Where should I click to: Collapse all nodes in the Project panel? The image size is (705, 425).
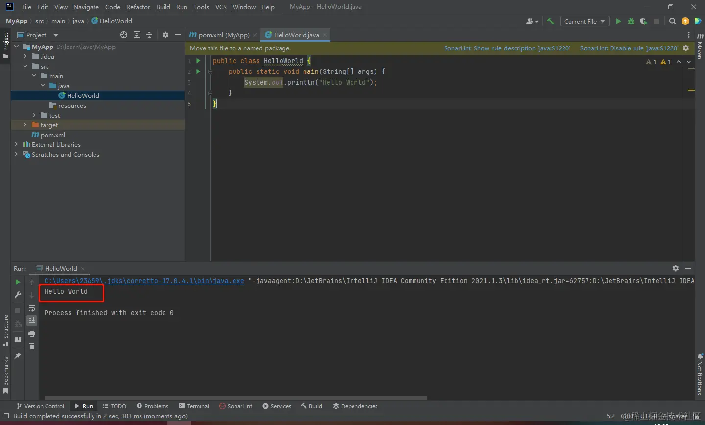coord(149,35)
